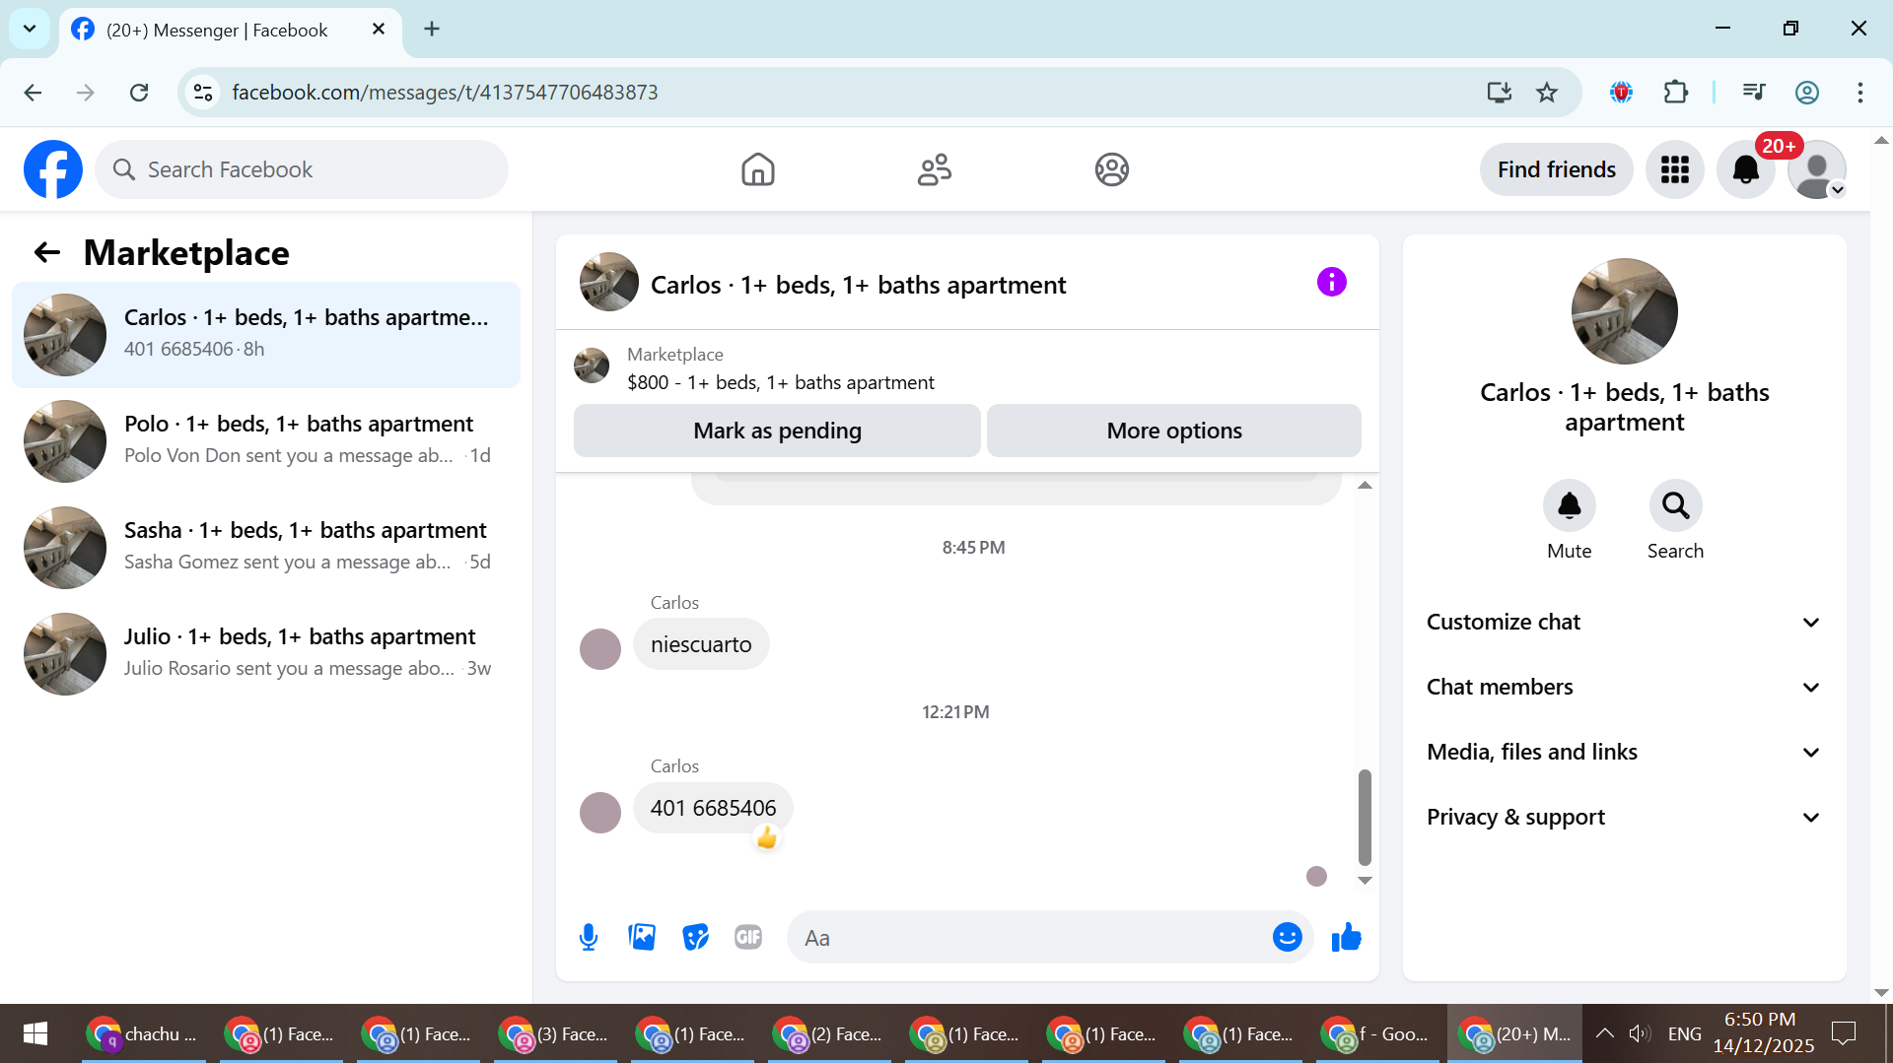Image resolution: width=1893 pixels, height=1063 pixels.
Task: Open the Windows notification center icon
Action: point(1843,1033)
